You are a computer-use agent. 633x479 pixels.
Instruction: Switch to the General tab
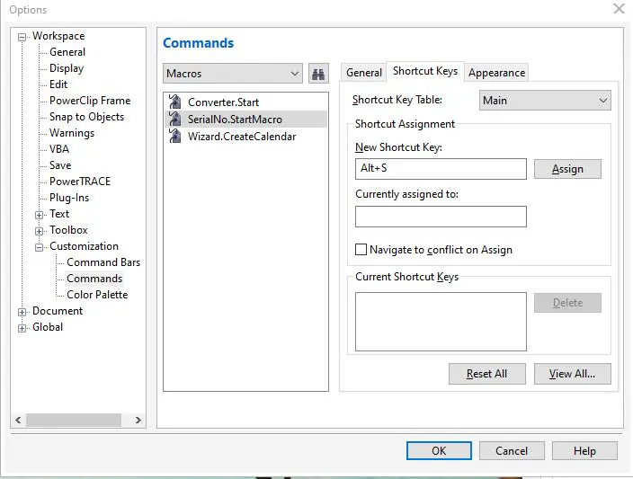(x=364, y=73)
